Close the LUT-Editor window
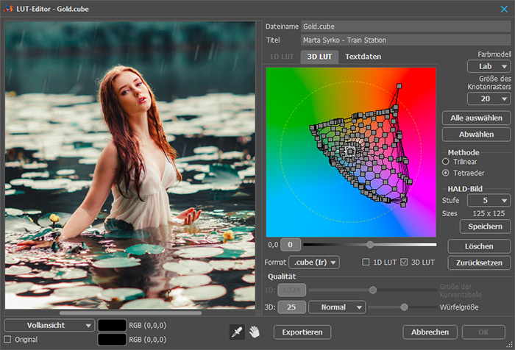 click(x=504, y=9)
